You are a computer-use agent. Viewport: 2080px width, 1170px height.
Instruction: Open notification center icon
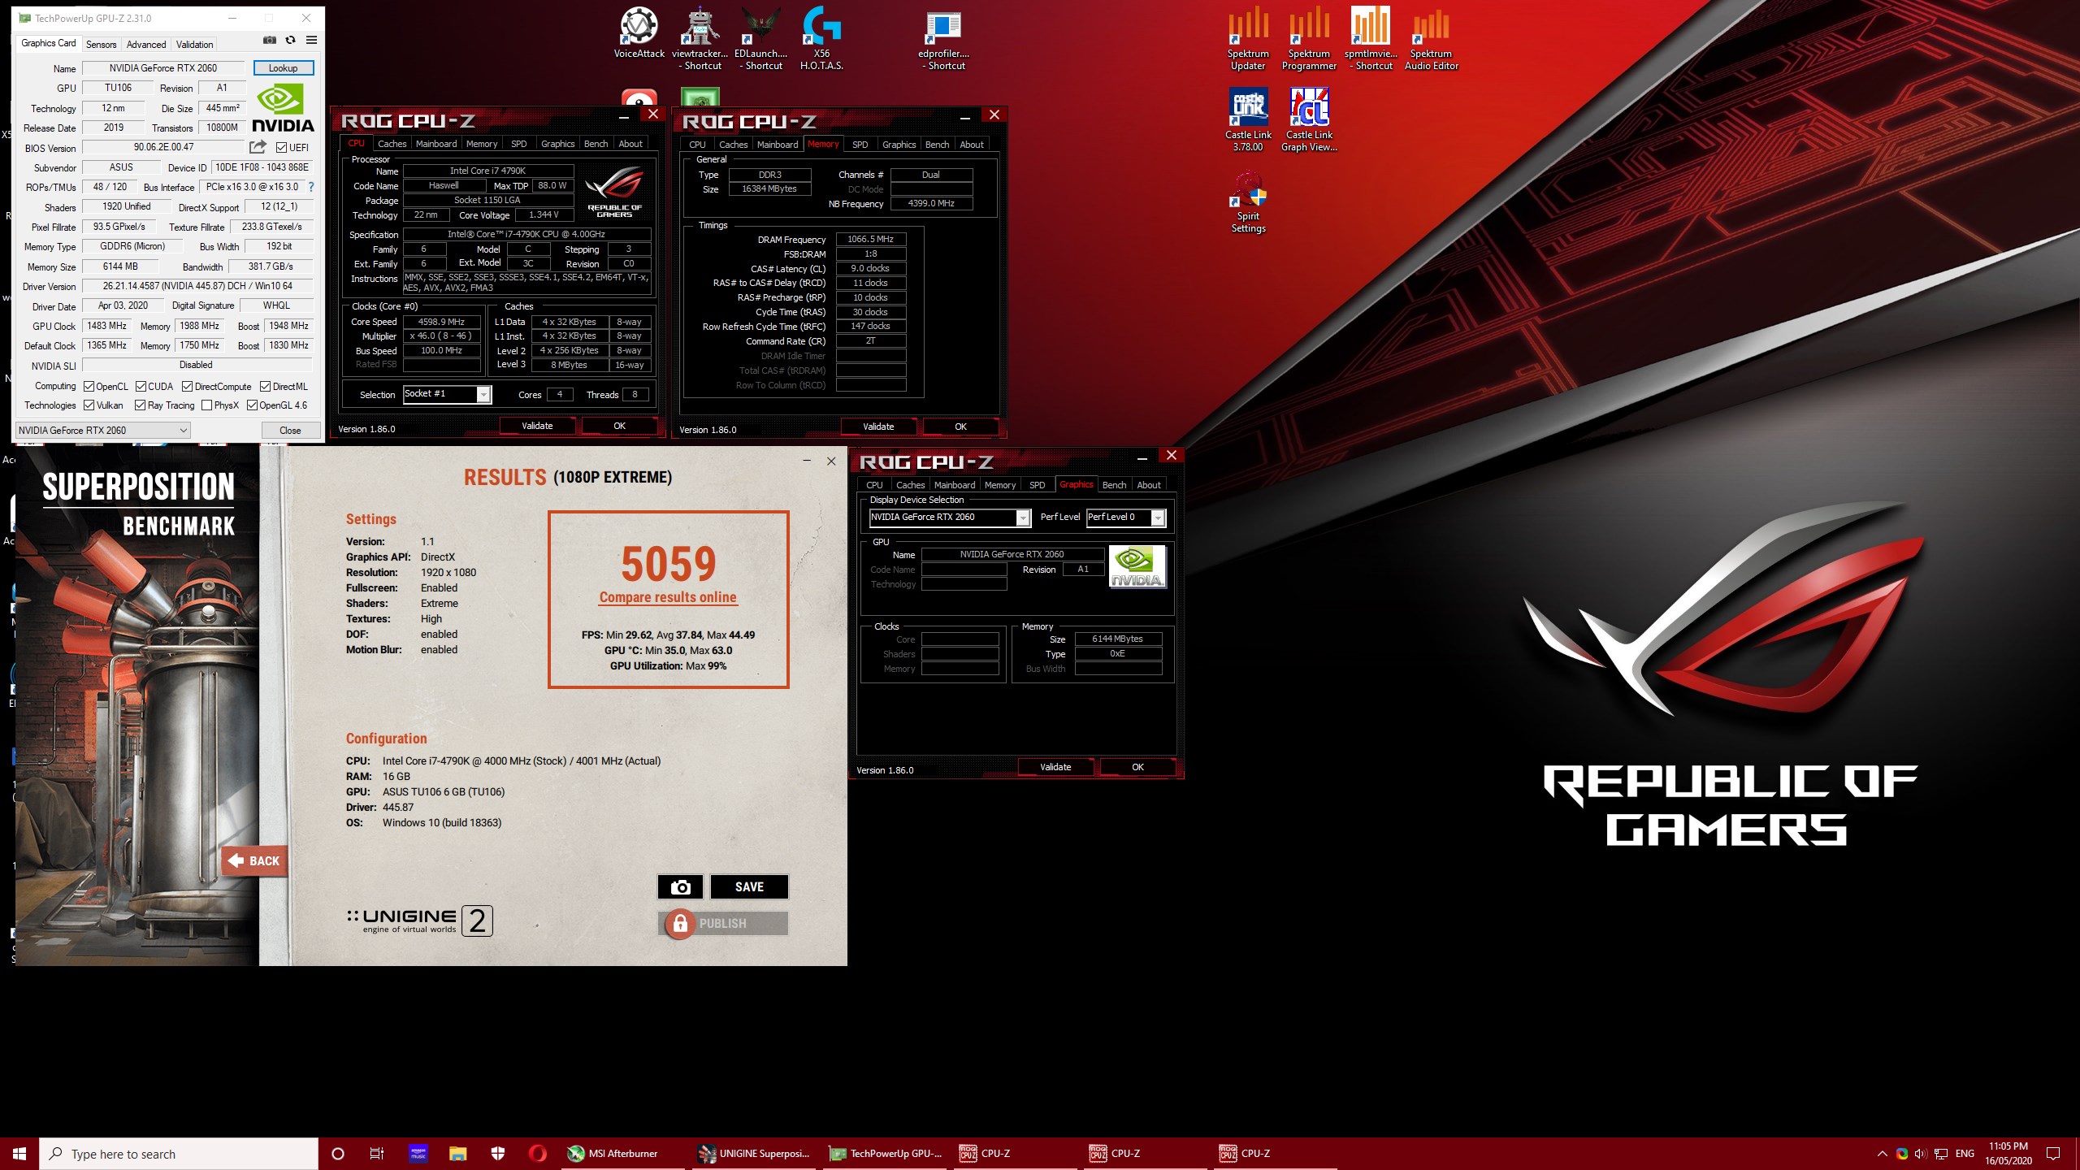tap(2053, 1154)
